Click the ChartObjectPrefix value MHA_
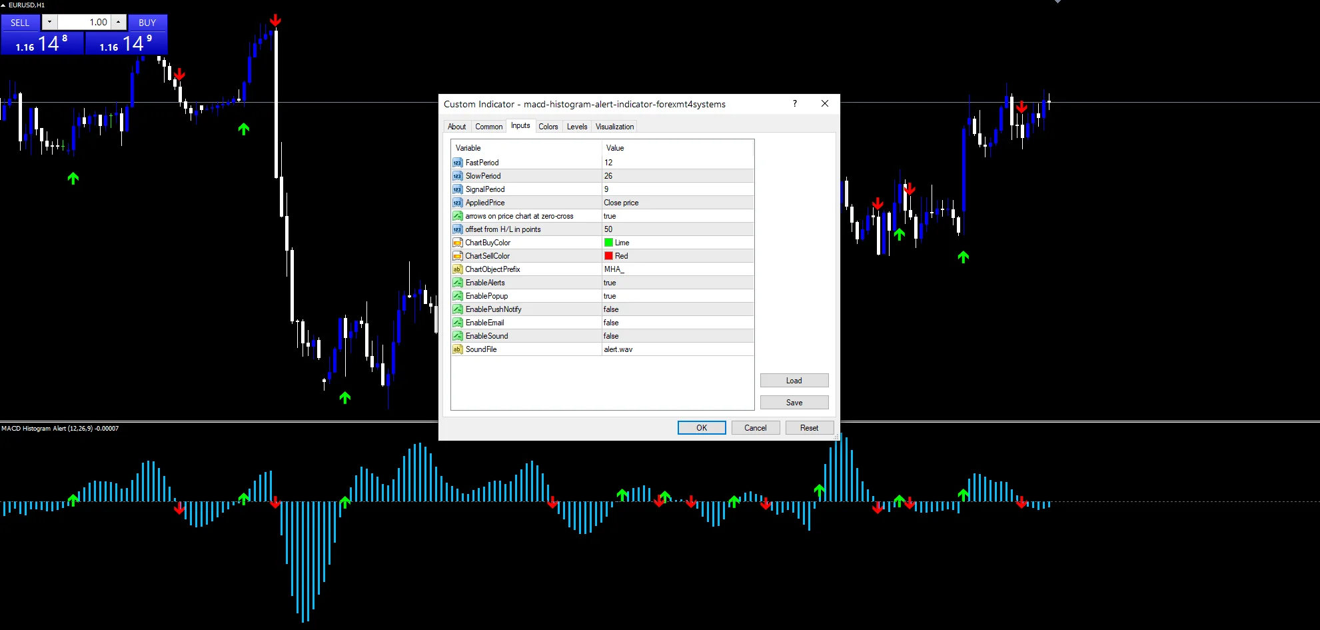This screenshot has height=630, width=1320. coord(678,269)
